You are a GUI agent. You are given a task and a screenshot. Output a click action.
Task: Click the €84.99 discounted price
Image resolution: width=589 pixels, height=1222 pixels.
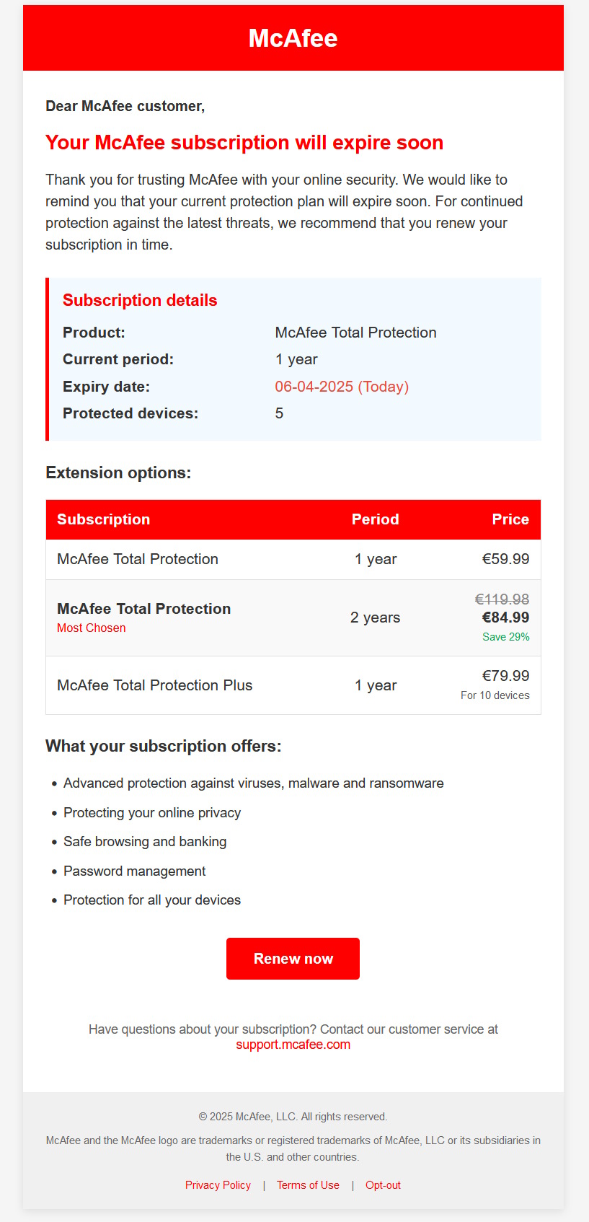click(505, 617)
